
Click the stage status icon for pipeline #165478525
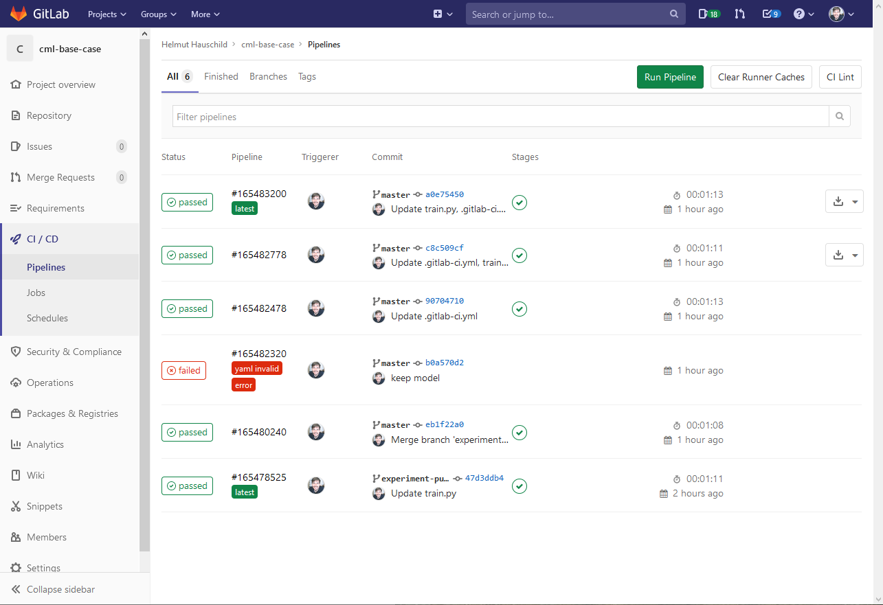click(519, 486)
